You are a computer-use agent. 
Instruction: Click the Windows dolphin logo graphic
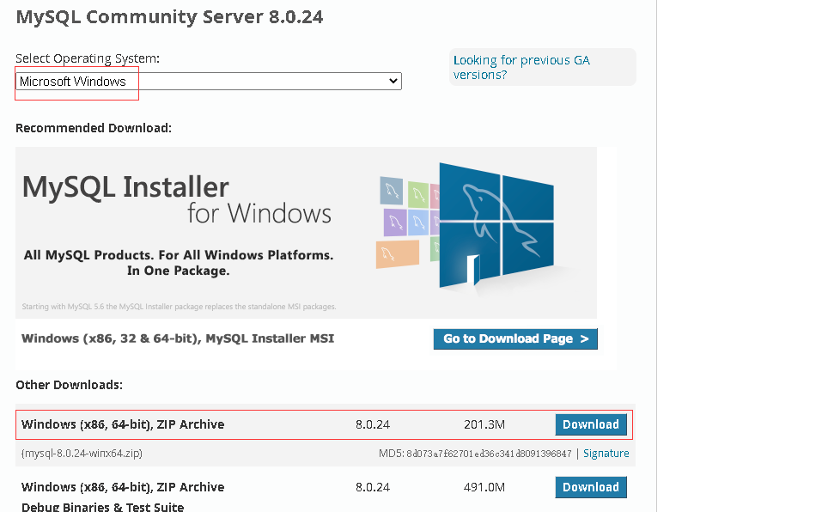coord(496,226)
